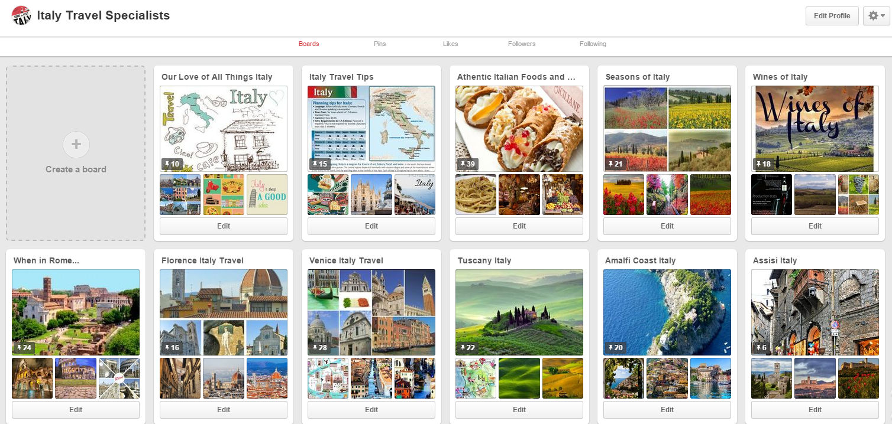Open the Following tab
Viewport: 892px width, 424px height.
(x=592, y=43)
